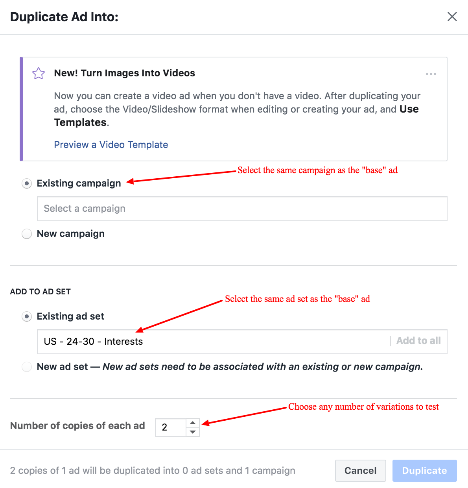Select the Existing ad set radio button

pos(27,316)
